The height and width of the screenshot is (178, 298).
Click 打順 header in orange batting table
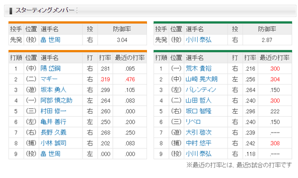pyautogui.click(x=16, y=58)
